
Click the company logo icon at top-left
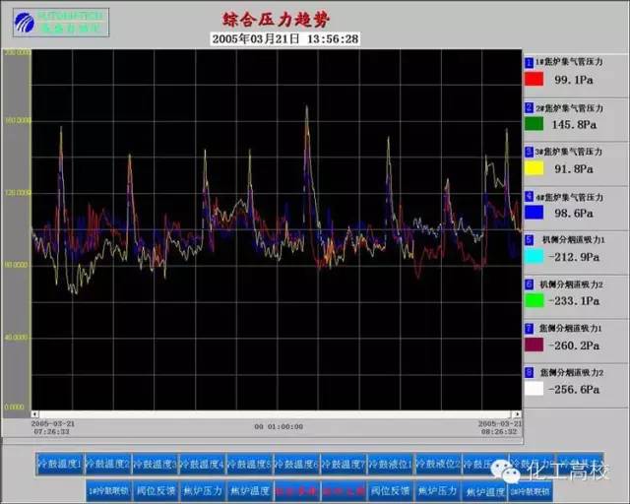[24, 23]
